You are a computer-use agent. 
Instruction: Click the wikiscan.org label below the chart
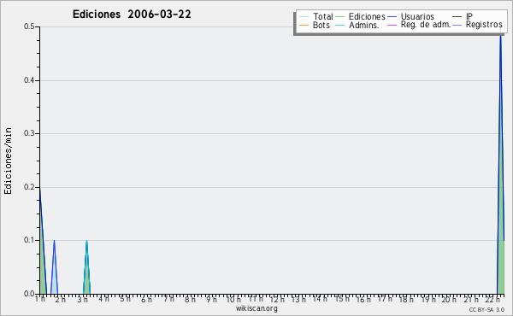click(x=256, y=308)
